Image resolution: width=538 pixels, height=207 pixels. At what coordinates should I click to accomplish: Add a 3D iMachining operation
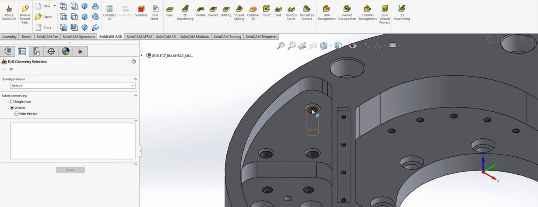tap(401, 13)
